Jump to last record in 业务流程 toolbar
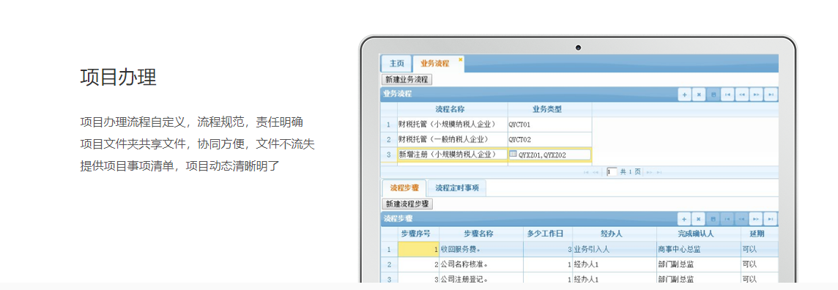The height and width of the screenshot is (290, 838). pos(770,95)
